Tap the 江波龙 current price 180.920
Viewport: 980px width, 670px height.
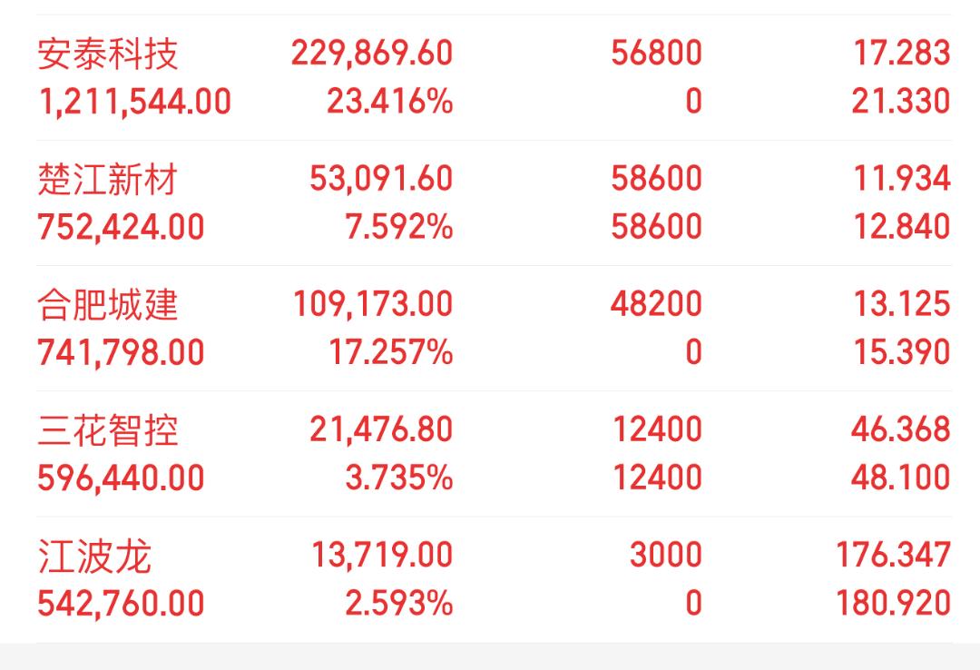click(893, 603)
